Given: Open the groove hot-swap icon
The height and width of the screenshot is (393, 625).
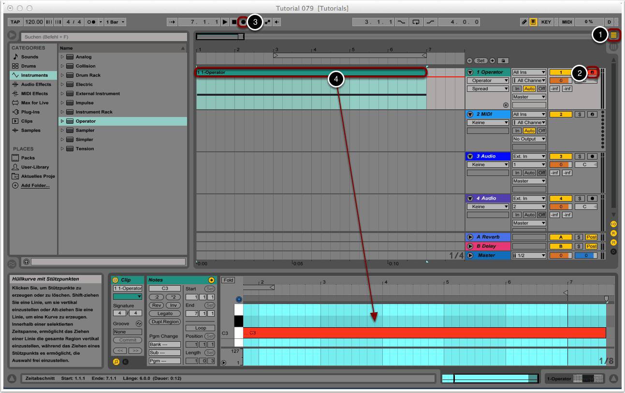Looking at the screenshot, I should [139, 323].
